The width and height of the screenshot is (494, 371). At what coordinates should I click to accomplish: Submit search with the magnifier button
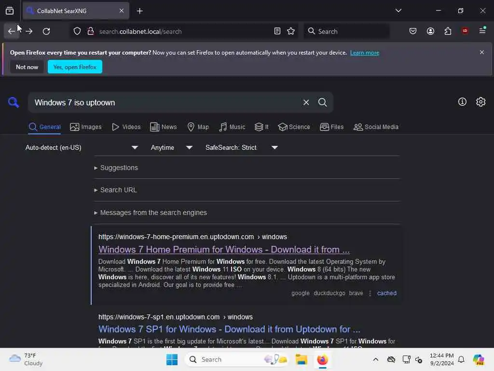tap(322, 102)
